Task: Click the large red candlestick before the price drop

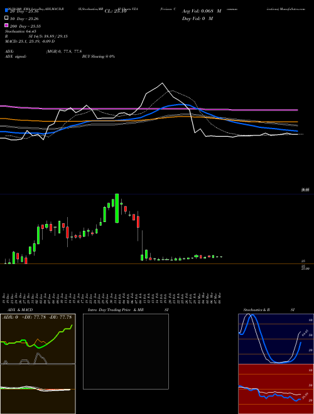Action: click(x=138, y=222)
